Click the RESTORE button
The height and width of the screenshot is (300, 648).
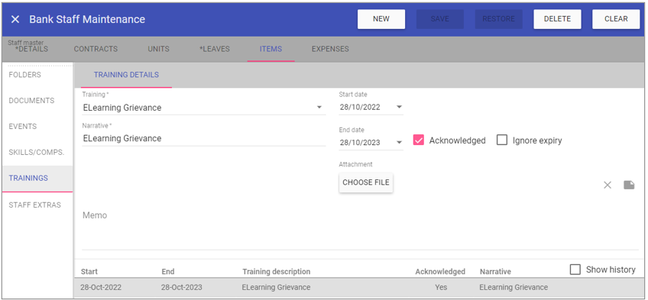point(498,19)
